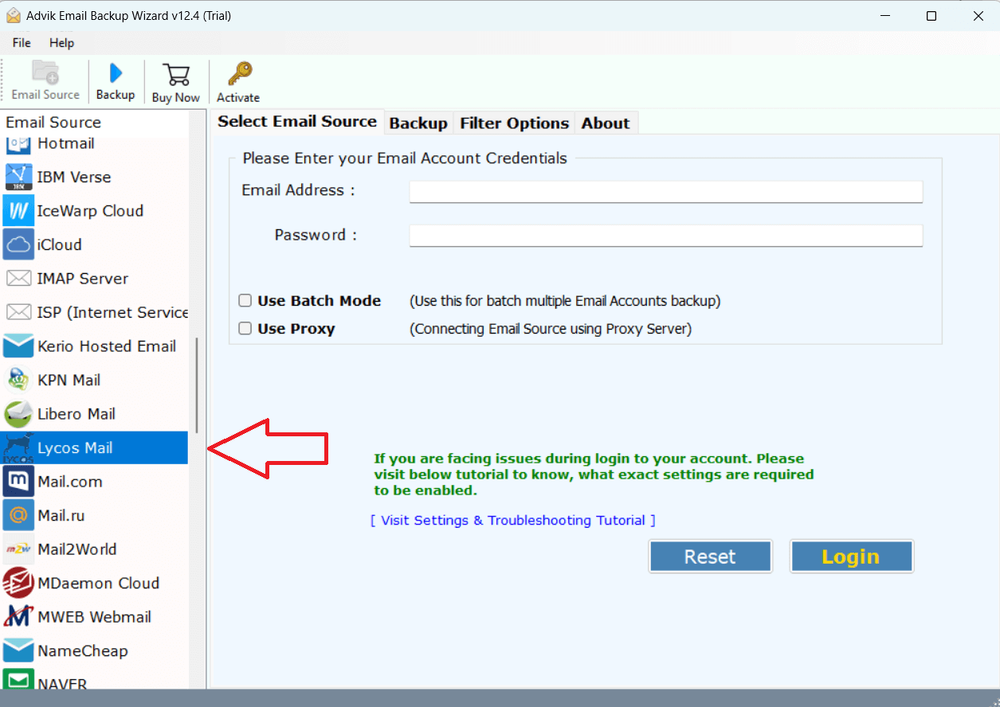Open the About tab
Screen dimensions: 1000x707
[606, 123]
